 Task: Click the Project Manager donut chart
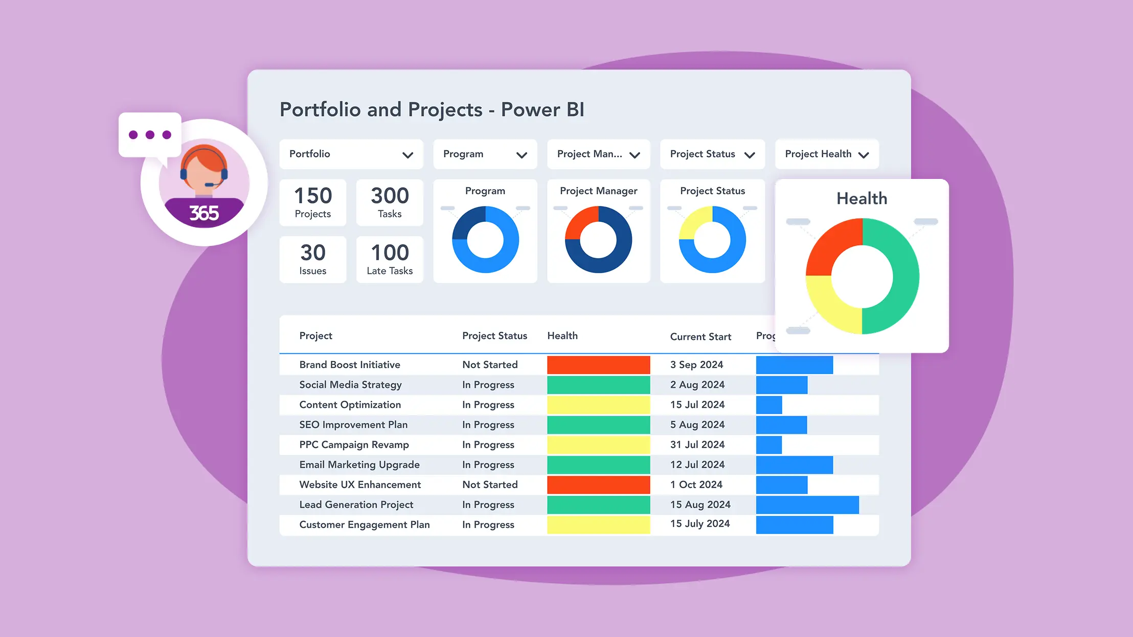[598, 239]
